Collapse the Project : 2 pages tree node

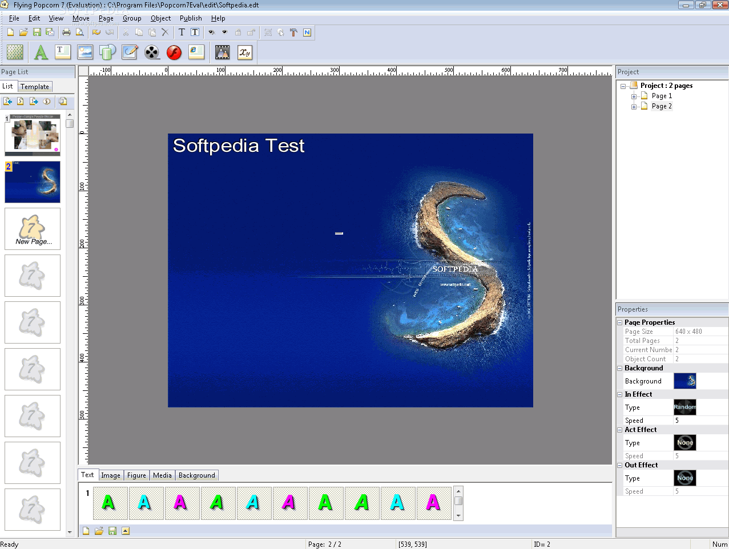pos(623,86)
